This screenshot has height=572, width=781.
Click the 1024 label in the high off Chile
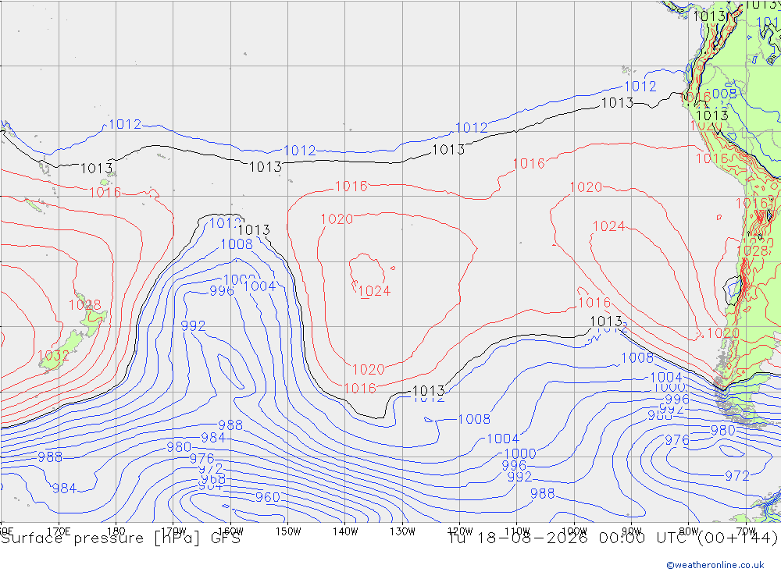(x=608, y=226)
